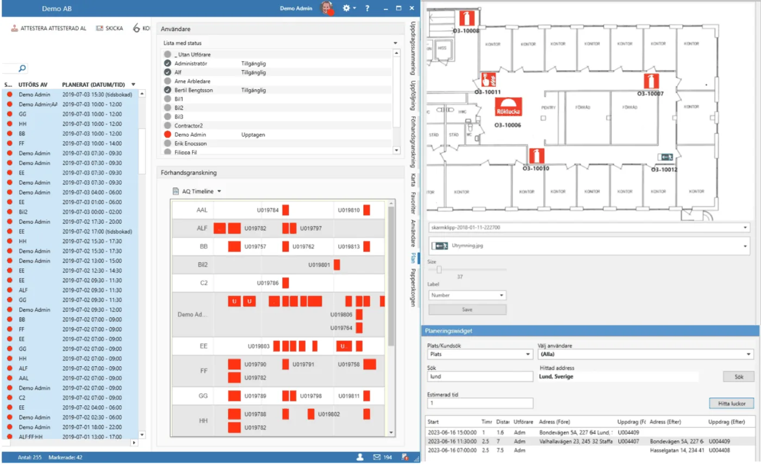The height and width of the screenshot is (465, 761).
Task: Select the fire extinguisher marker O3-10010
Action: (x=537, y=156)
